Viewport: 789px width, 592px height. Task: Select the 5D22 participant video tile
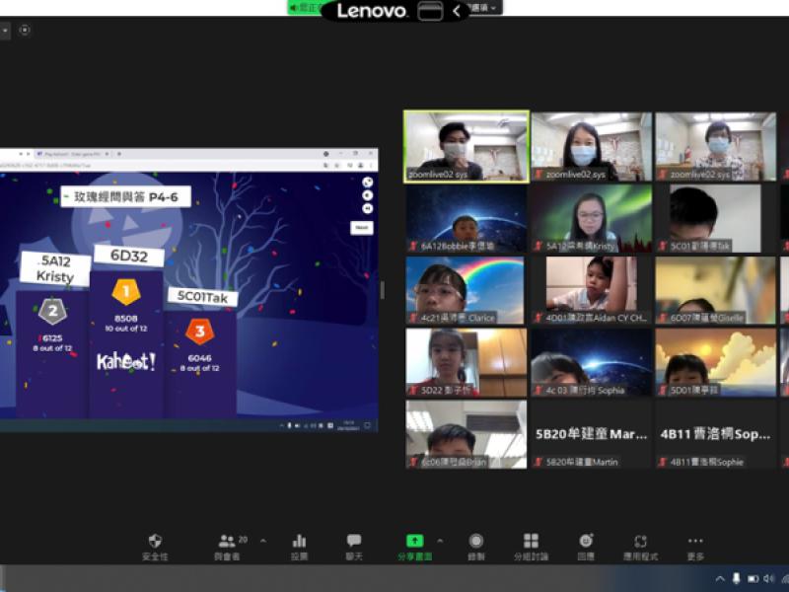[466, 362]
